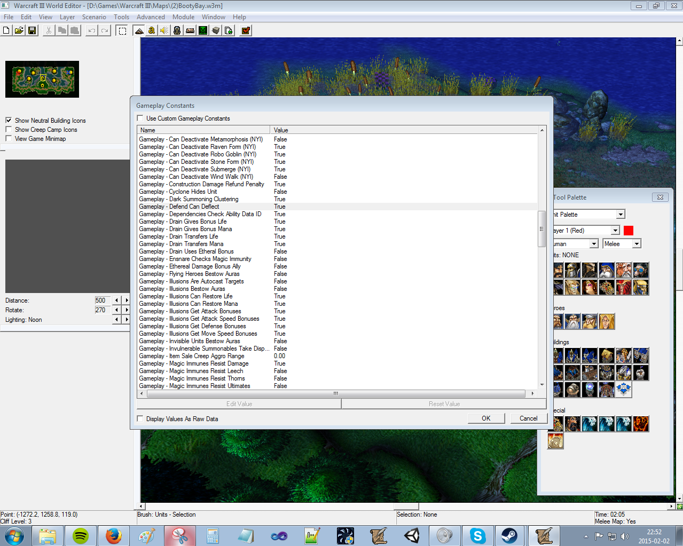The image size is (683, 546).
Task: Increase Distance with the right arrow
Action: pos(127,300)
